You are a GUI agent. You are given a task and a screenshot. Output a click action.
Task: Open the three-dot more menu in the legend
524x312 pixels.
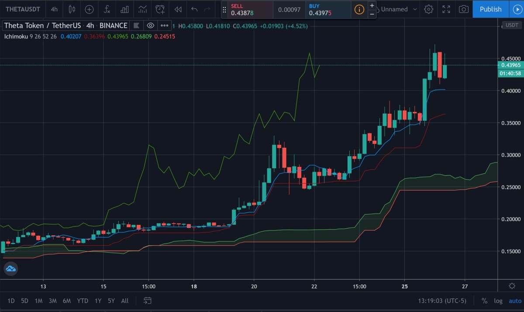coord(165,26)
